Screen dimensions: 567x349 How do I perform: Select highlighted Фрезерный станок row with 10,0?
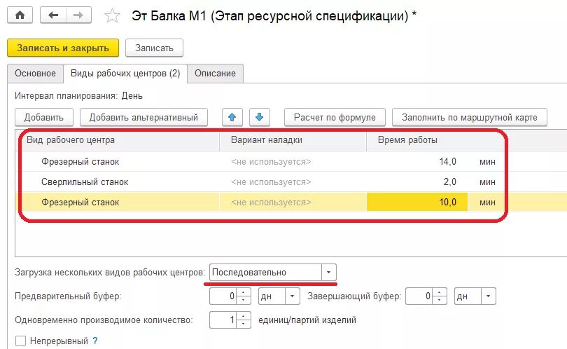click(x=291, y=202)
